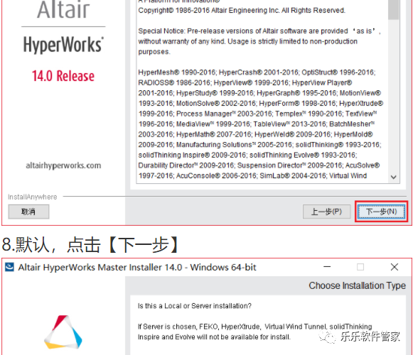Click the '14.0 Release' text
413x355 pixels.
pyautogui.click(x=63, y=76)
